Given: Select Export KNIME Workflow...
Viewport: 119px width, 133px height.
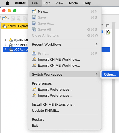Looking at the screenshot, I should coord(65,66).
